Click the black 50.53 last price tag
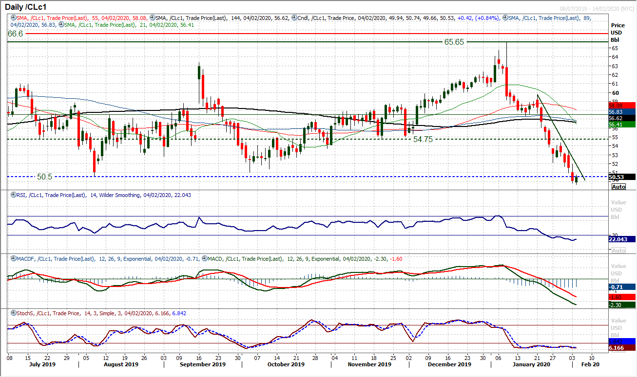This screenshot has width=637, height=377. pyautogui.click(x=622, y=177)
